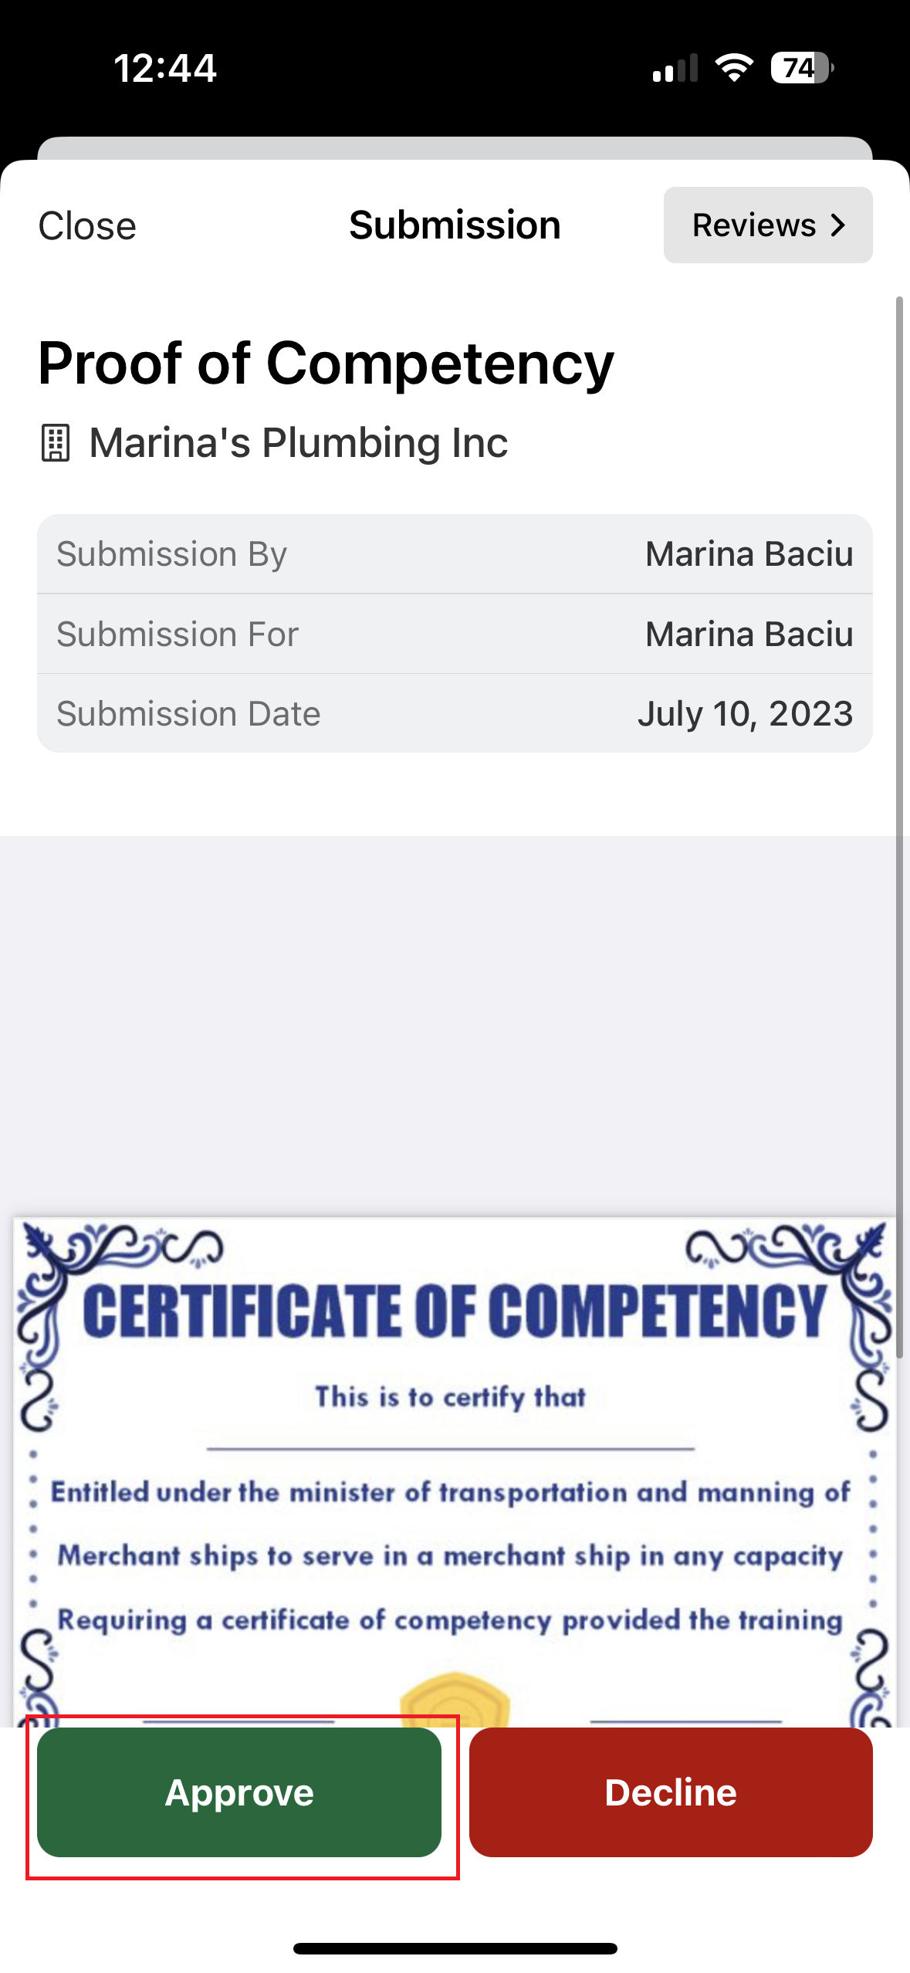Tap the Wi-Fi status icon
Viewport: 910px width, 1973px height.
[x=734, y=68]
